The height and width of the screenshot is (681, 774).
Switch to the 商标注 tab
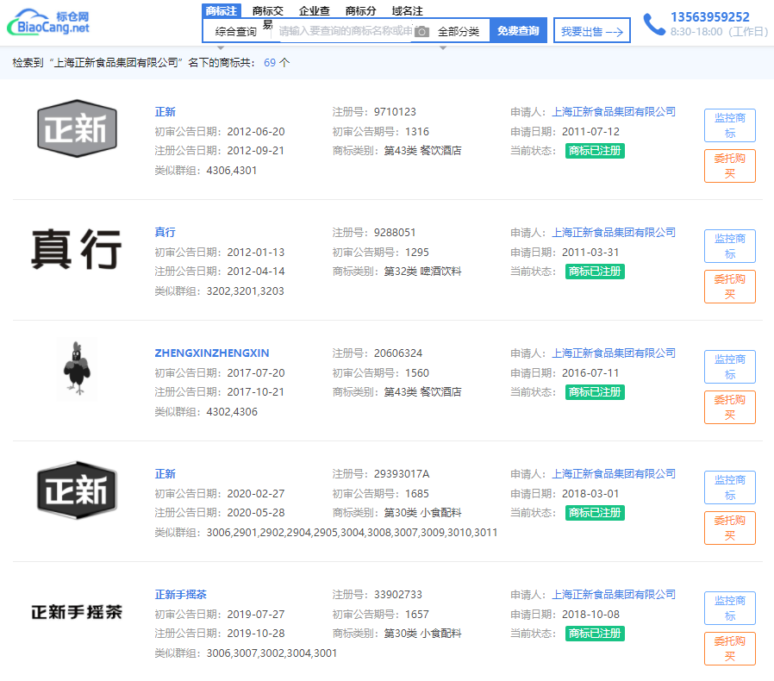[x=222, y=11]
